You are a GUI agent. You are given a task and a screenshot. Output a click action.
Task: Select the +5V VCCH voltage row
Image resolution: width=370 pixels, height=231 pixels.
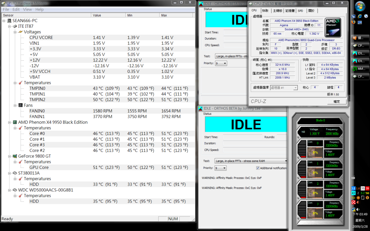pyautogui.click(x=112, y=71)
